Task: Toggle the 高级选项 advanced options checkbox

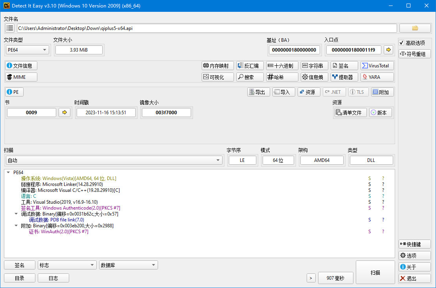Action: 402,43
